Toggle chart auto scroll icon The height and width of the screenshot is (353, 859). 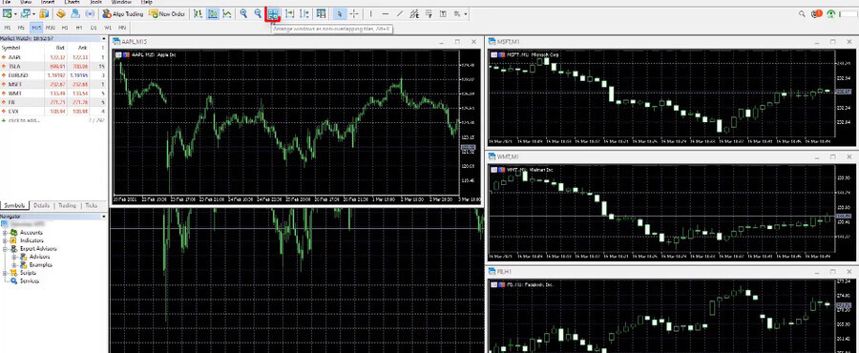(290, 13)
